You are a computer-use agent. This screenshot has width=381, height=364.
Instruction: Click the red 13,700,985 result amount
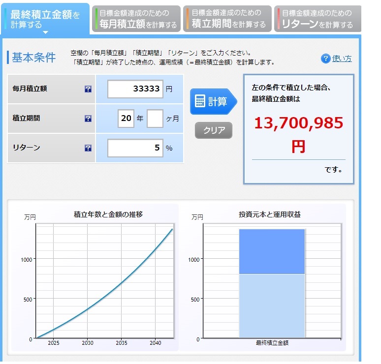[x=298, y=123]
